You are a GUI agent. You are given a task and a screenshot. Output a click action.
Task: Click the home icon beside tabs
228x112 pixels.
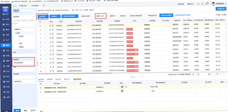pyautogui.click(x=15, y=6)
